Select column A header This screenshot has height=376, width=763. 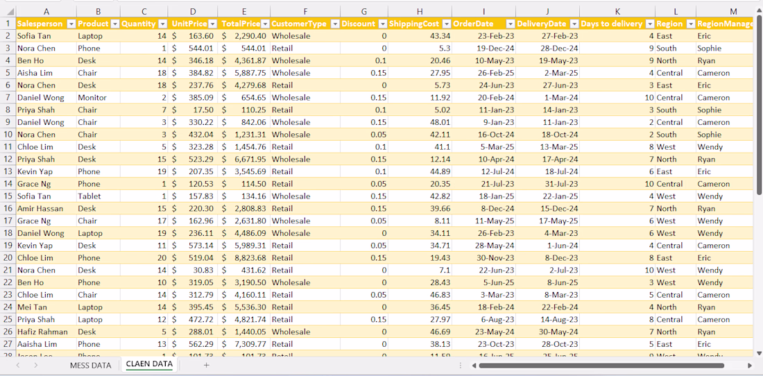[46, 11]
